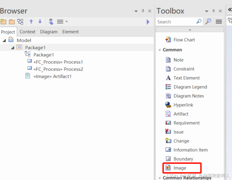The image size is (232, 180).
Task: Switch to the Element tab
Action: pos(70,32)
